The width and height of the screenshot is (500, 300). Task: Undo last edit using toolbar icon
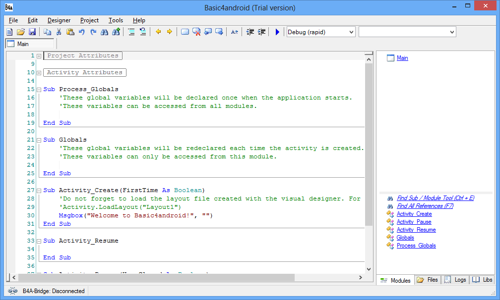click(81, 32)
